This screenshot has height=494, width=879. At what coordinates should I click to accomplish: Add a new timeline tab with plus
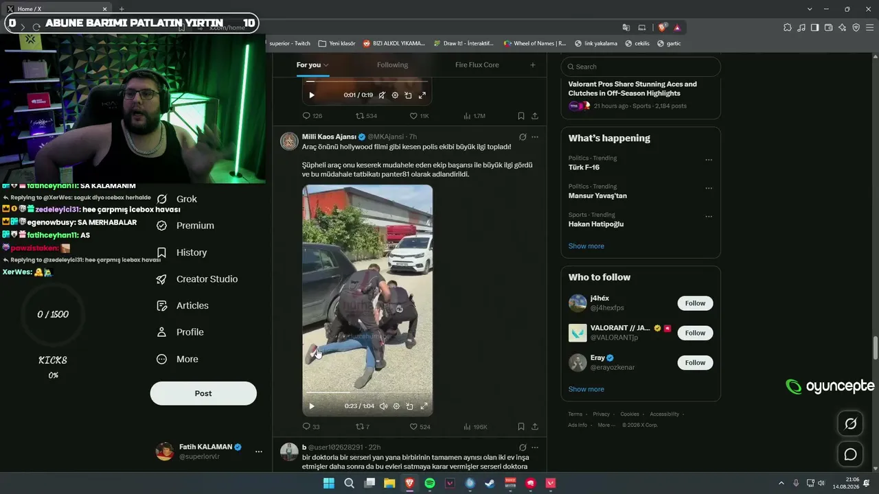(532, 65)
